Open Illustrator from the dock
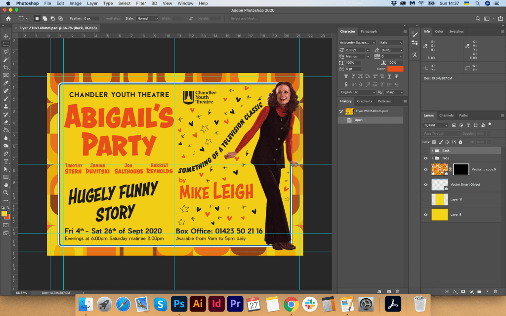506x316 pixels. [197, 304]
